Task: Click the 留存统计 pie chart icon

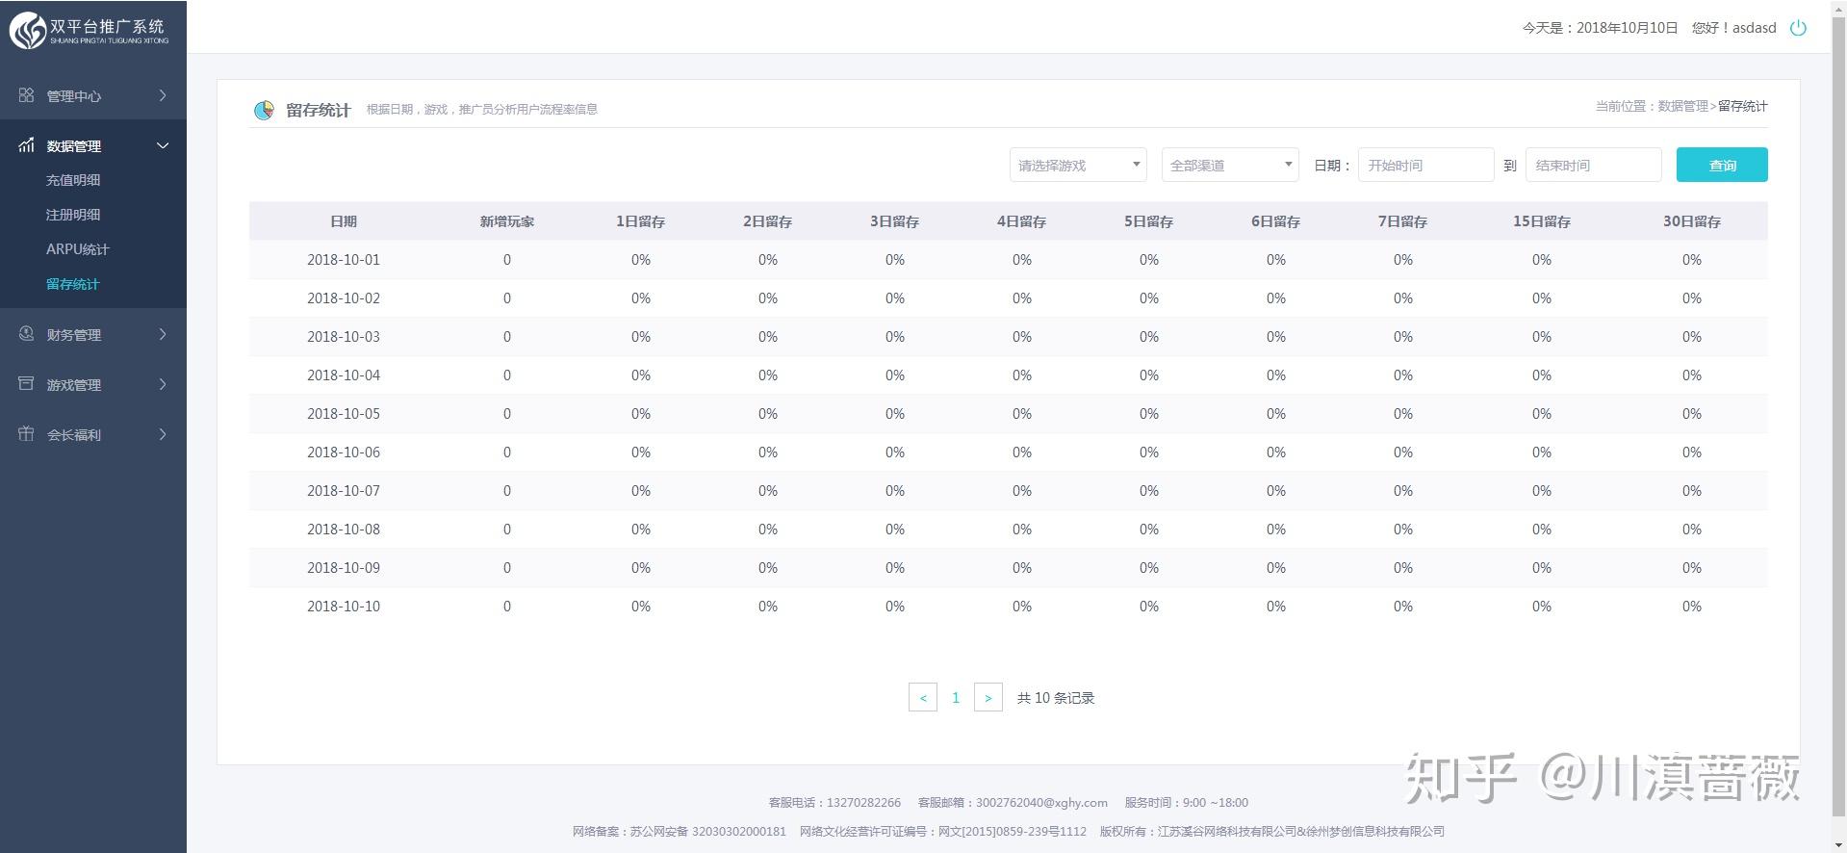Action: (x=264, y=111)
